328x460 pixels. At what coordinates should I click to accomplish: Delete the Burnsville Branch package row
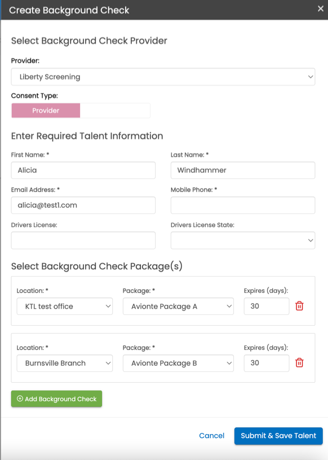[x=299, y=363]
